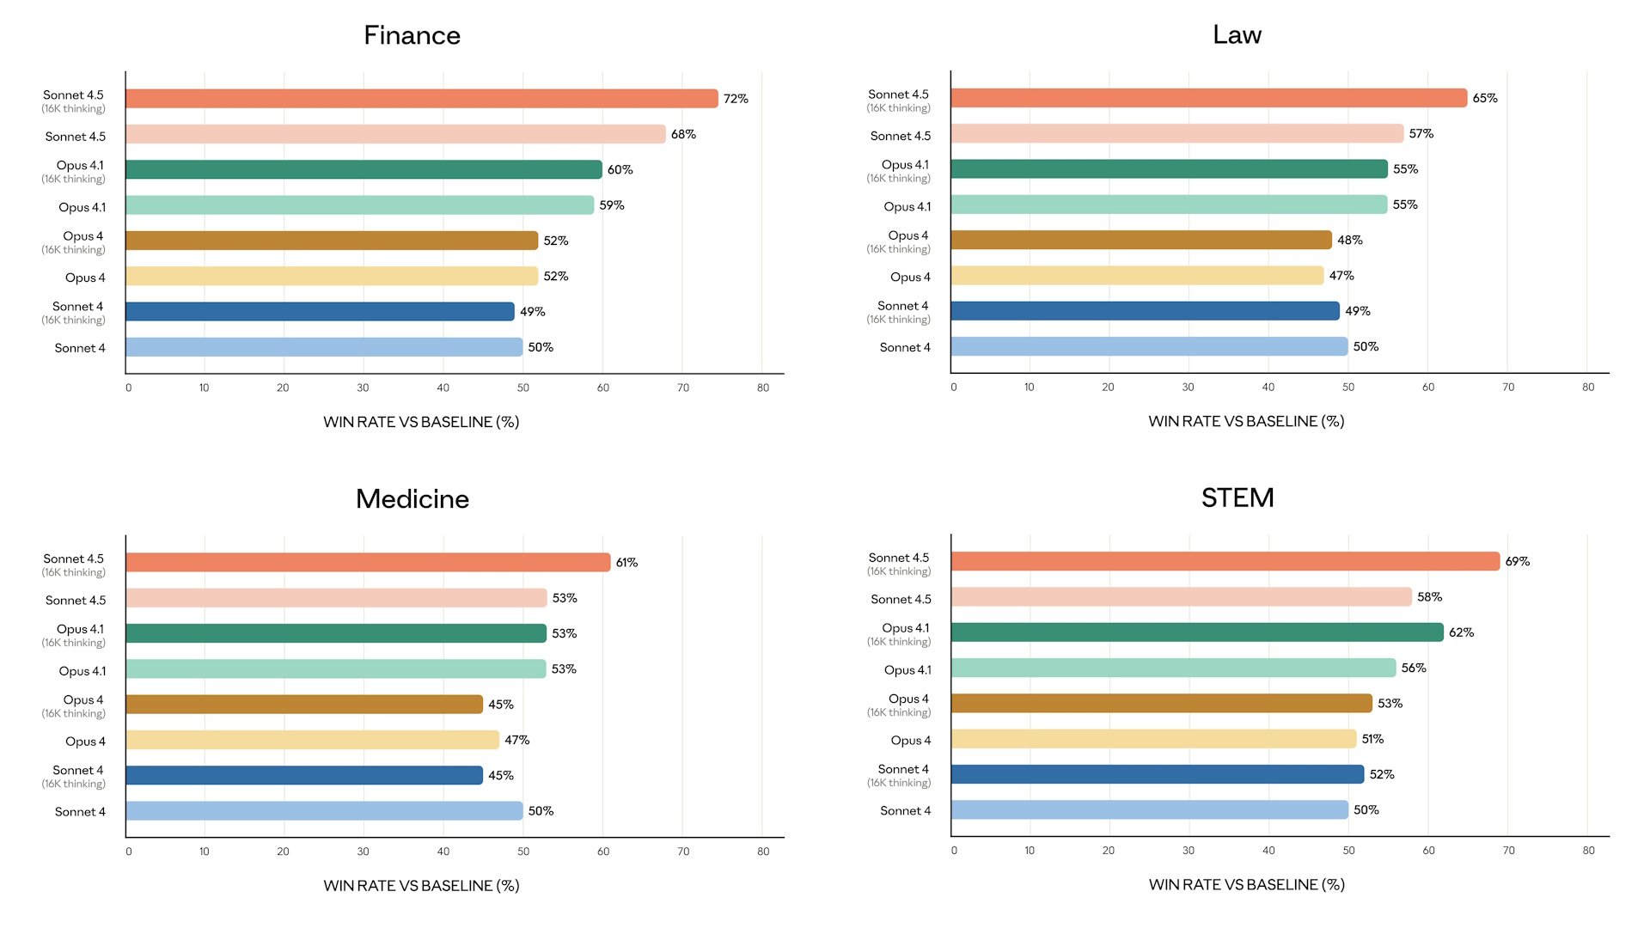
Task: Click the Finance chart's x-axis title
Action: [421, 422]
